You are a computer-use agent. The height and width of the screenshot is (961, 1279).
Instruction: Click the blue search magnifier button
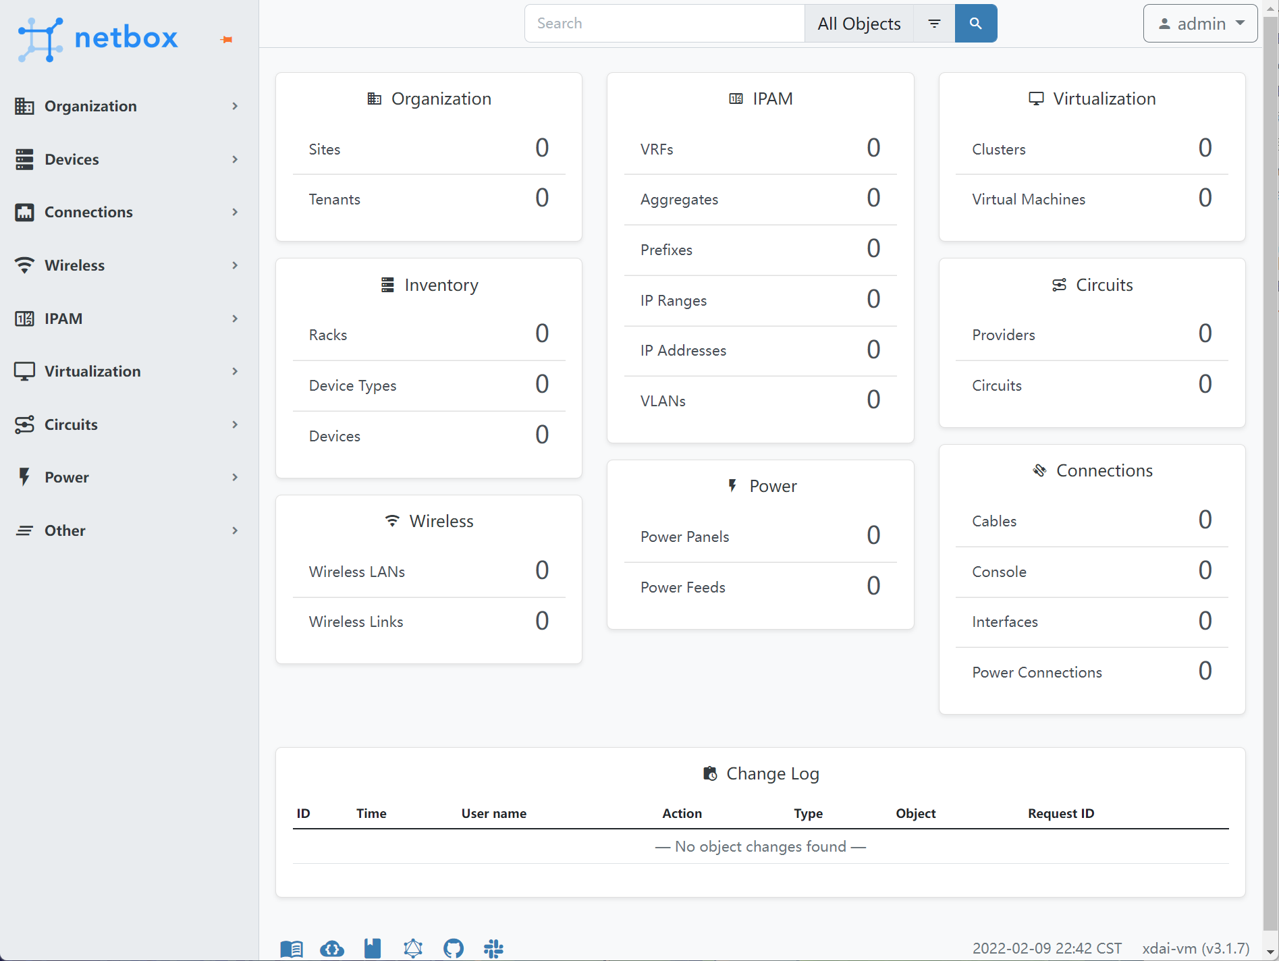(x=975, y=24)
